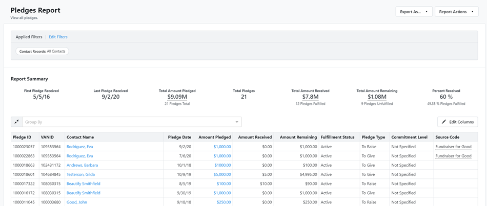The width and height of the screenshot is (487, 206).
Task: Sort by the Pledge ID column header
Action: click(x=22, y=137)
